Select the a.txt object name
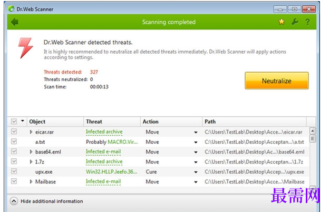 pos(40,142)
